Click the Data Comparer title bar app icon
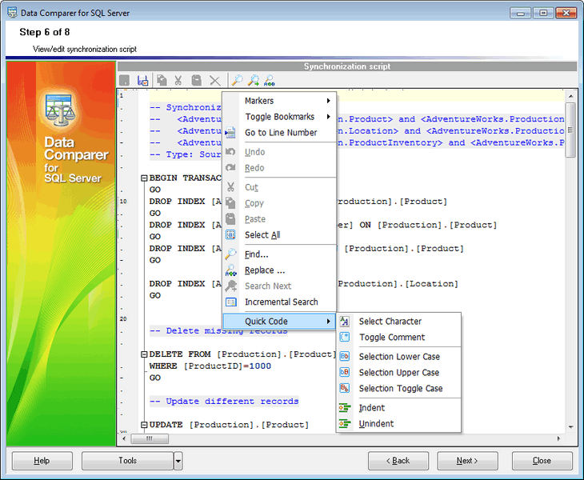The image size is (584, 480). click(x=12, y=13)
